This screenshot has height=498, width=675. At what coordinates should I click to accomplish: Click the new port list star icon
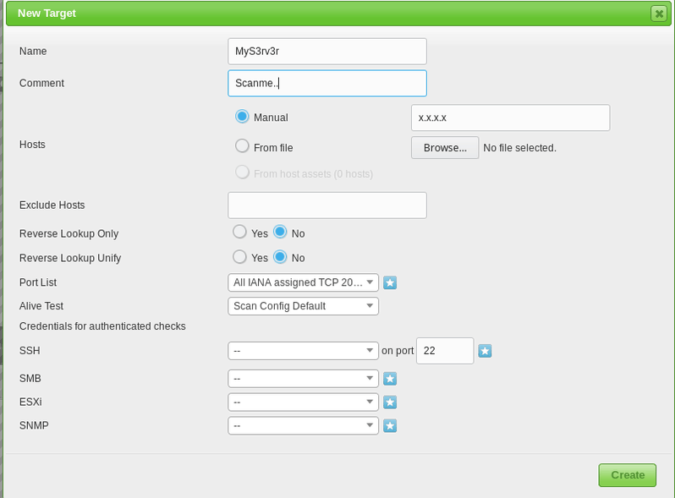pos(390,282)
